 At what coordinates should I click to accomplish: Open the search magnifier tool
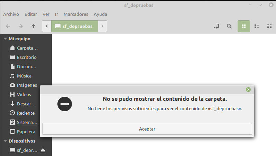229,26
